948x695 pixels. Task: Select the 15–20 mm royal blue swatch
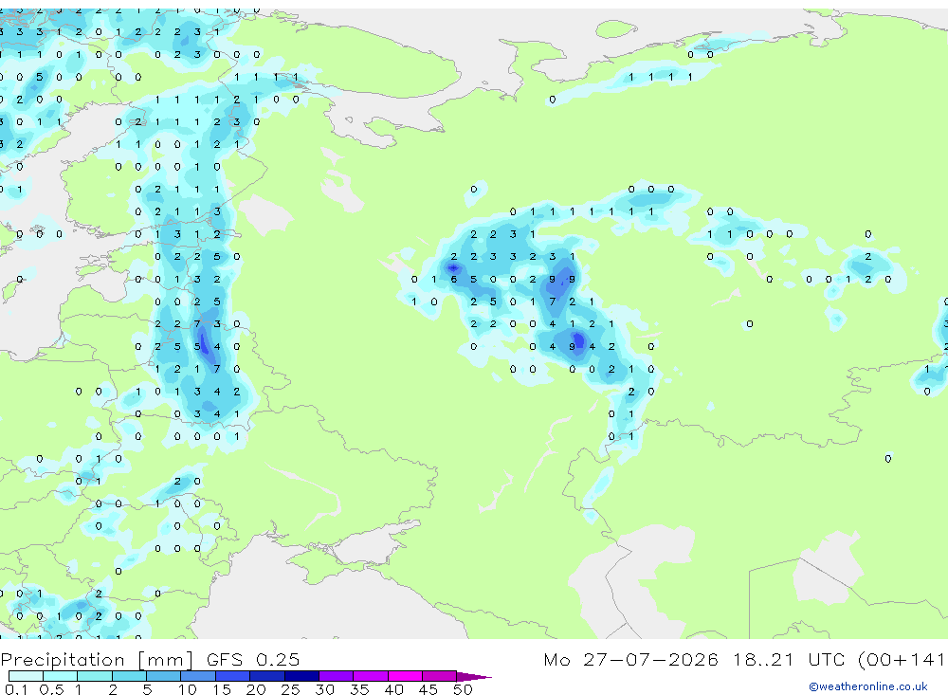tap(233, 676)
